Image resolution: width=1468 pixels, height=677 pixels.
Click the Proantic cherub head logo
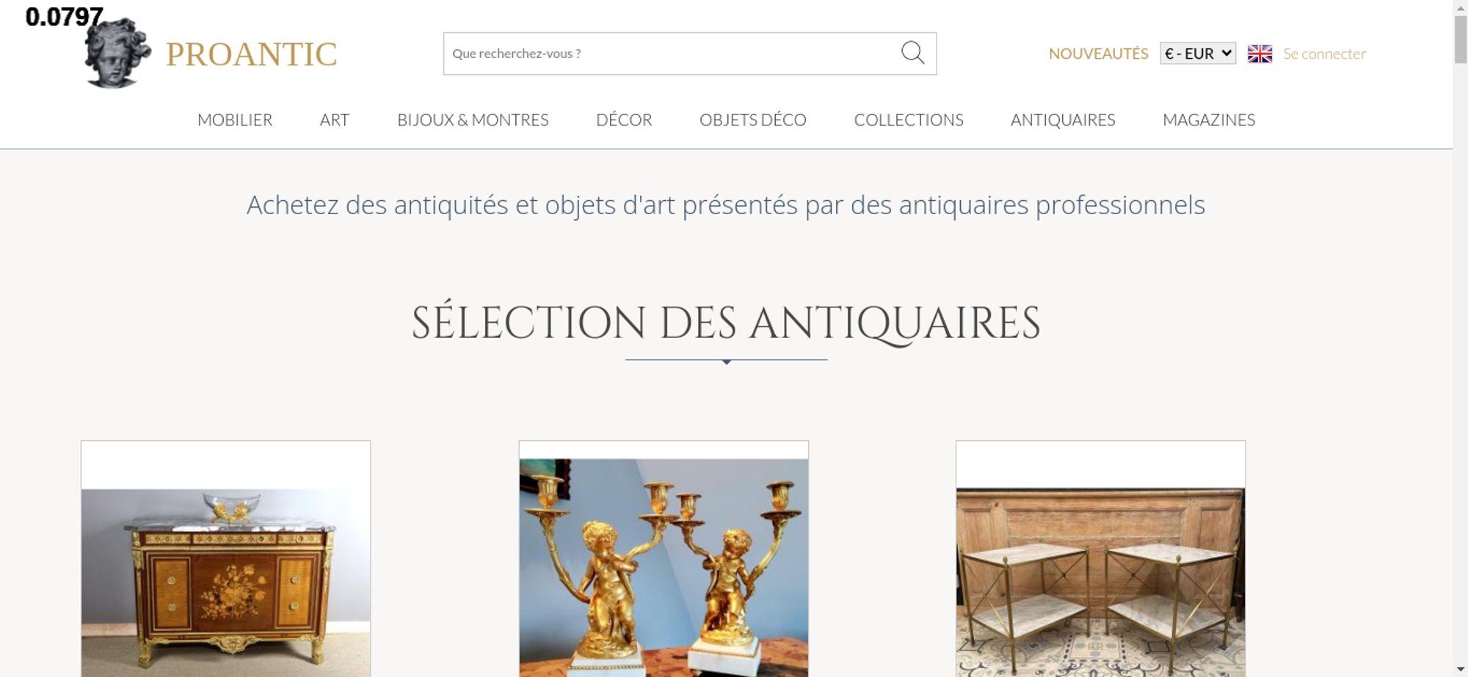coord(117,53)
